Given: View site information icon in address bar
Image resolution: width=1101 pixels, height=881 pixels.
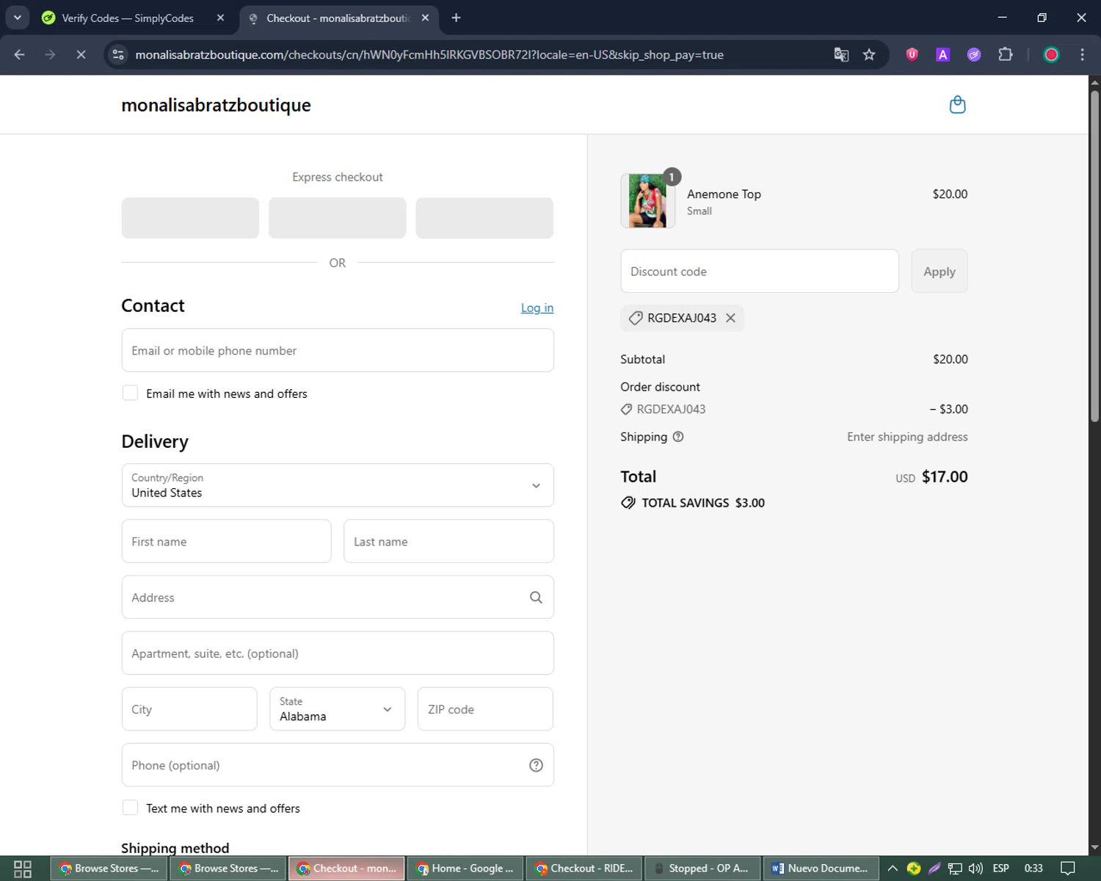Looking at the screenshot, I should [118, 54].
